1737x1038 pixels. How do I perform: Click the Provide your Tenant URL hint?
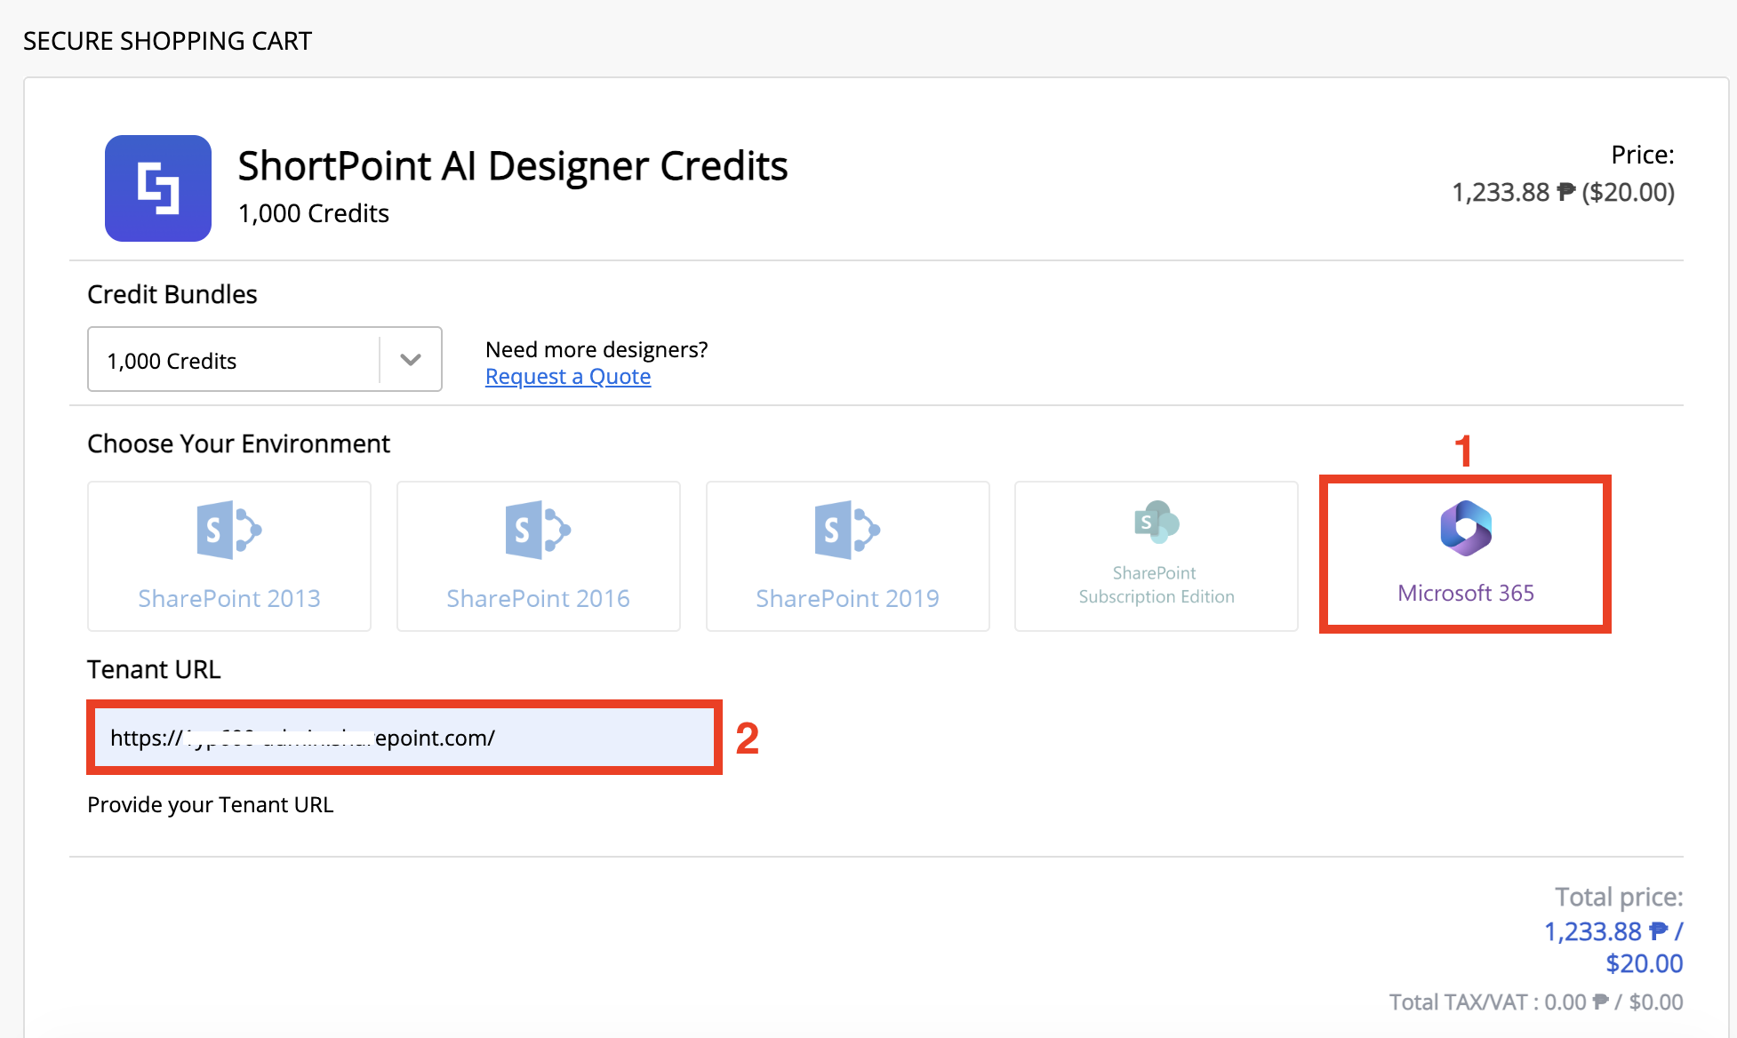pyautogui.click(x=211, y=805)
